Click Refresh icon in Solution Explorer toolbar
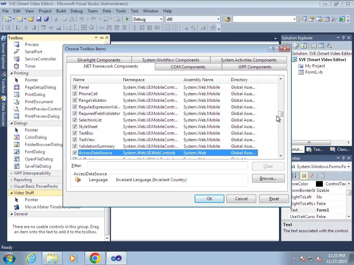 point(304,46)
